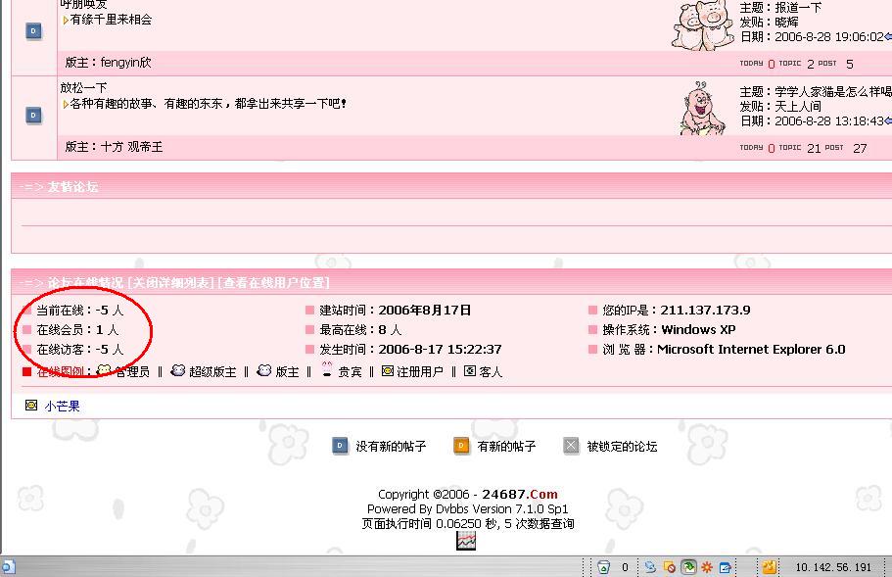The image size is (892, 577).
Task: Click the statistics chart icon in footer
Action: (466, 541)
